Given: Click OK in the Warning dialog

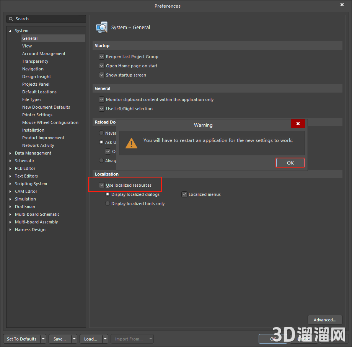Looking at the screenshot, I should point(290,163).
